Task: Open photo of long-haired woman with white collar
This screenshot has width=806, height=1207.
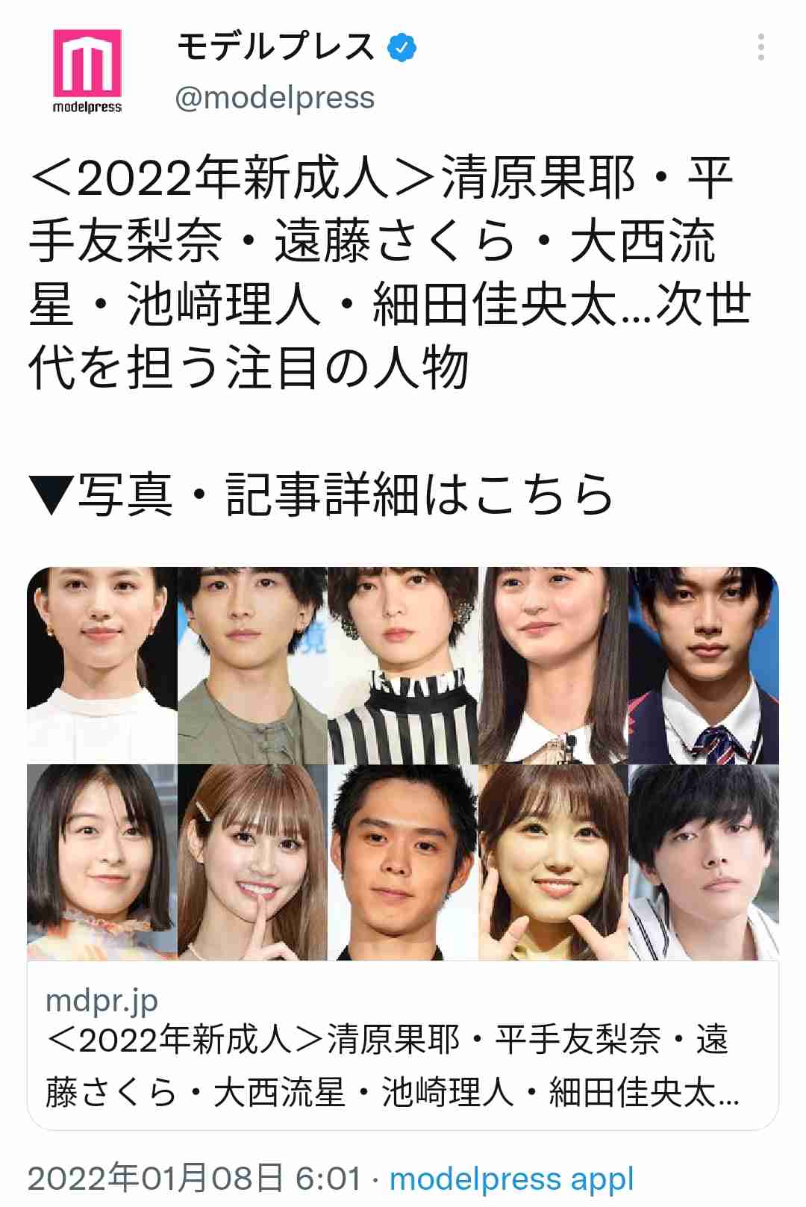Action: point(553,665)
